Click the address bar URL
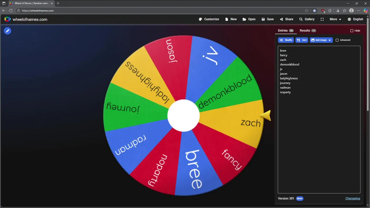370x208 pixels. click(x=38, y=11)
